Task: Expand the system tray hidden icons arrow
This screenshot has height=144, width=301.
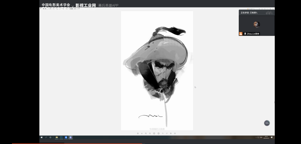Action: (x=256, y=137)
